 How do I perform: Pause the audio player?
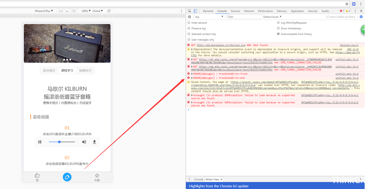[40, 142]
